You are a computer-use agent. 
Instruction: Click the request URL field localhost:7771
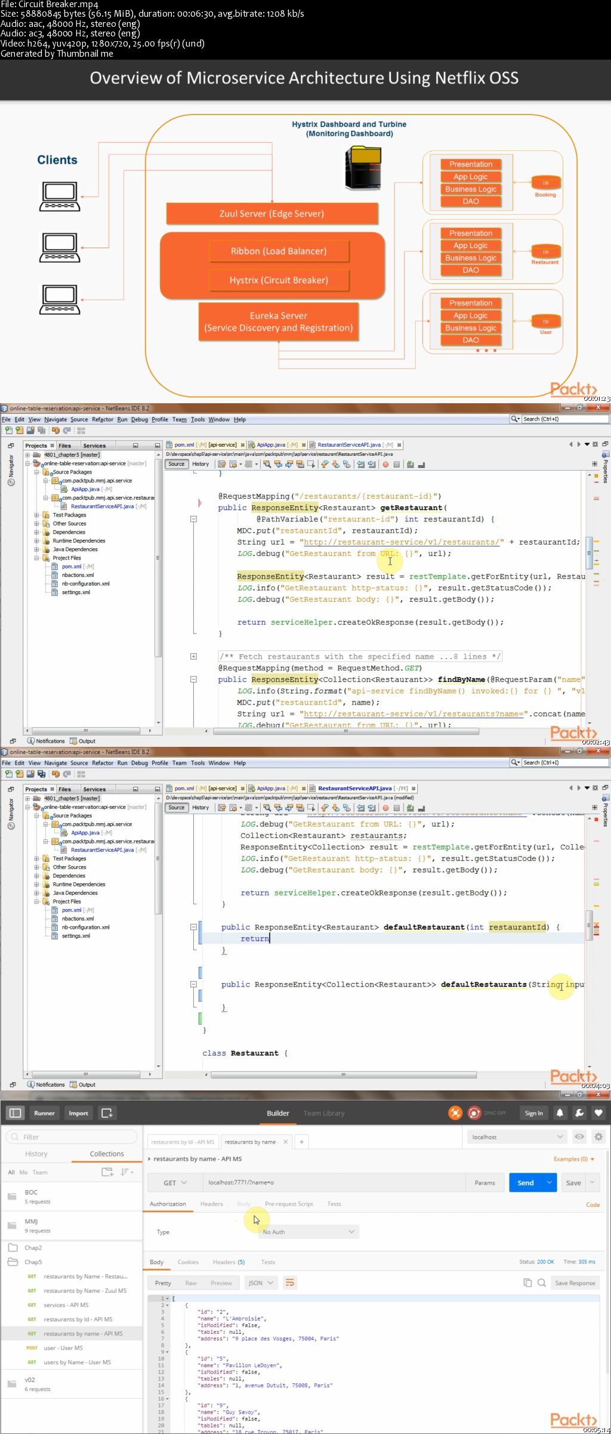(333, 1183)
